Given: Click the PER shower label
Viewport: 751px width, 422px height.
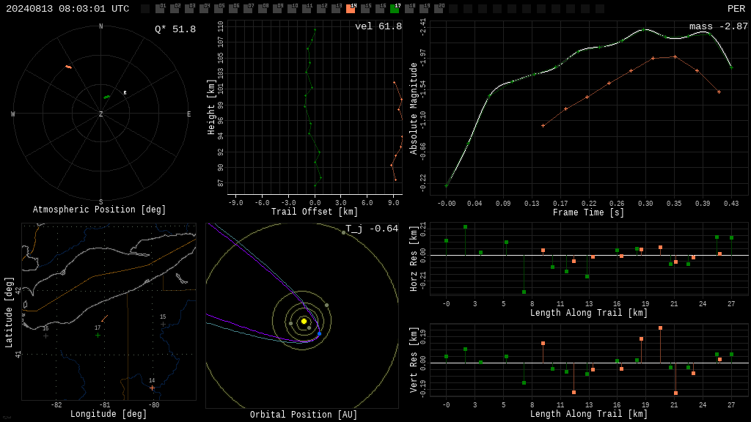Looking at the screenshot, I should click(736, 9).
